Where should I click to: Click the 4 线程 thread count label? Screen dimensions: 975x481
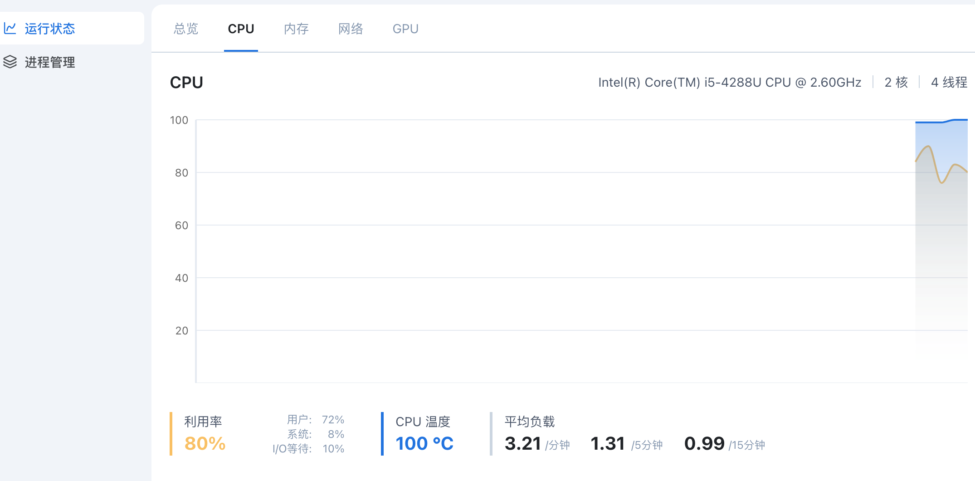point(949,83)
